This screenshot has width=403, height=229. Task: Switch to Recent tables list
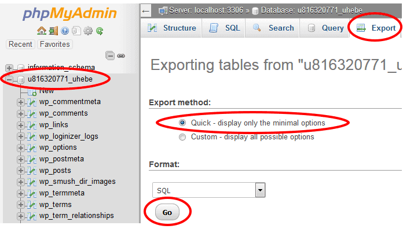coord(20,44)
